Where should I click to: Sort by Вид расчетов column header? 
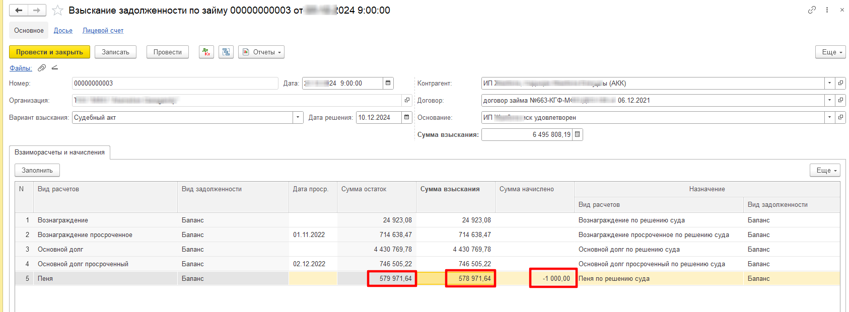[x=105, y=197]
